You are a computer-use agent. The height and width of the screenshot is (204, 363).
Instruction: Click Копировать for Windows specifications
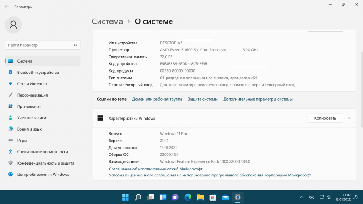point(325,118)
